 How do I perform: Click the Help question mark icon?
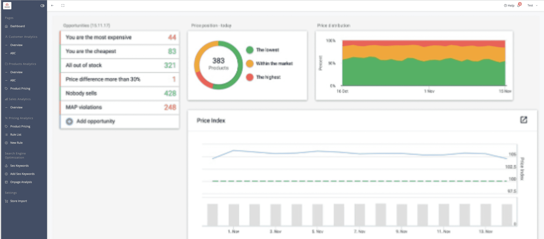(x=505, y=5)
